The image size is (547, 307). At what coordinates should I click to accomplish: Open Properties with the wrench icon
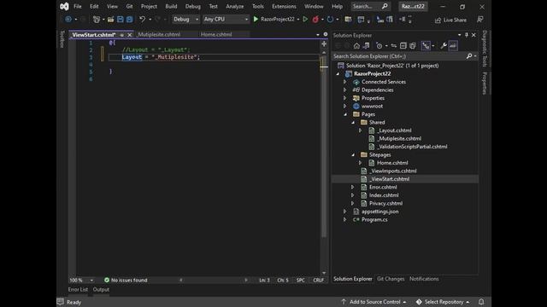tap(444, 45)
